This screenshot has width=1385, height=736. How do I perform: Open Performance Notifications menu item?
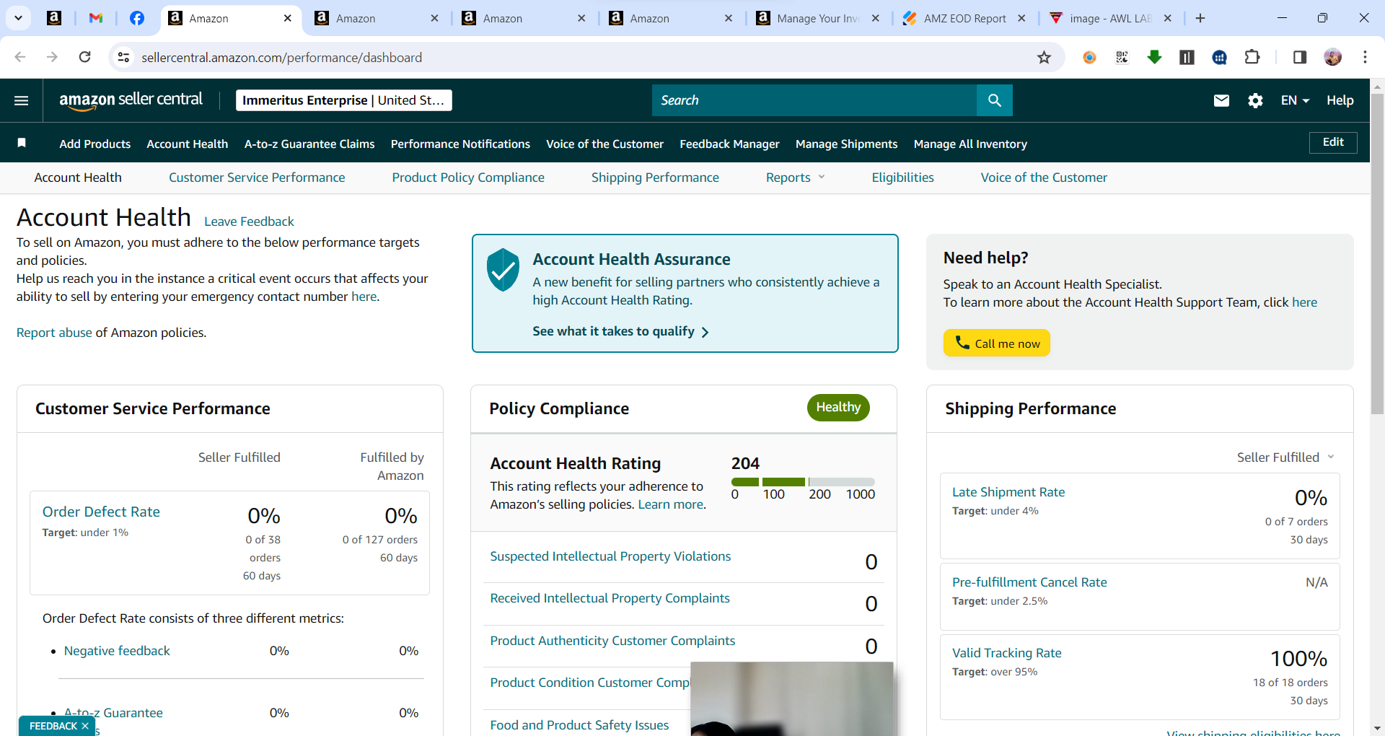(x=460, y=144)
